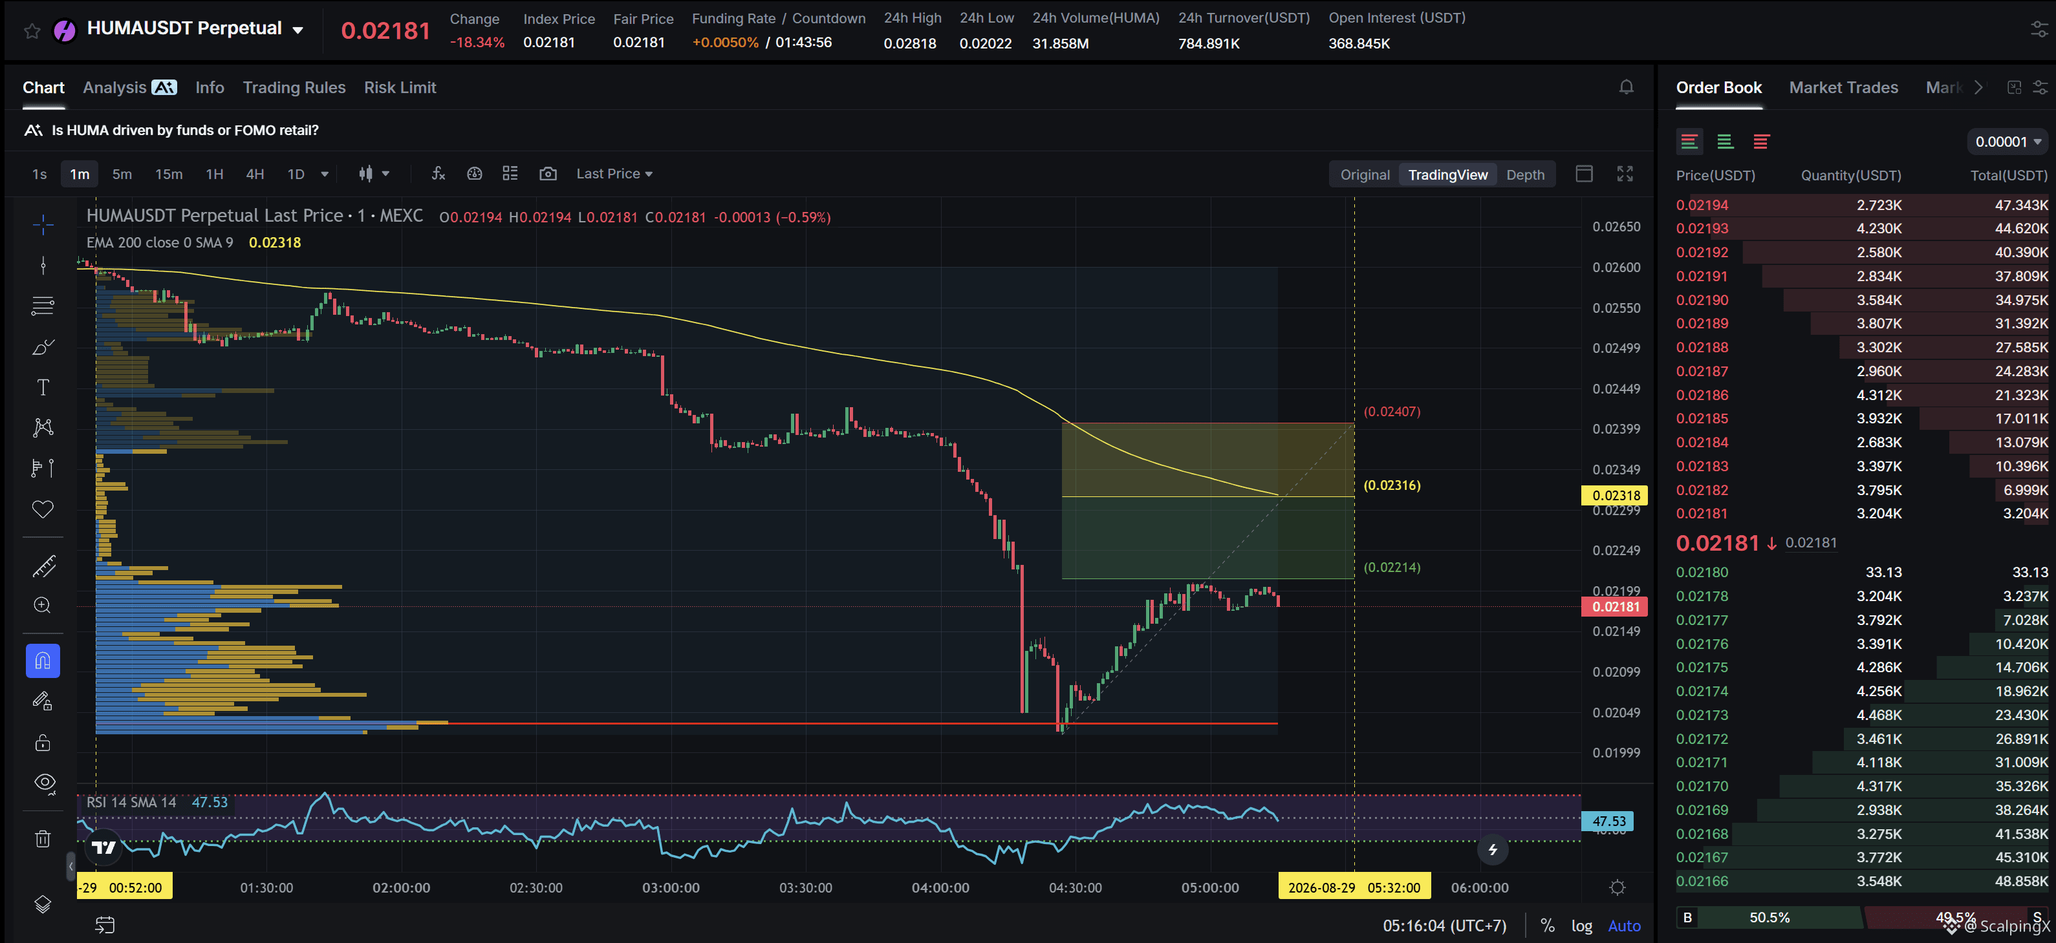The height and width of the screenshot is (943, 2056).
Task: Collapse the left drawing toolbar handle
Action: [70, 865]
